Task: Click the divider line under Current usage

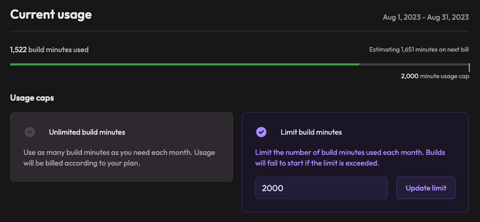Action: 239,31
